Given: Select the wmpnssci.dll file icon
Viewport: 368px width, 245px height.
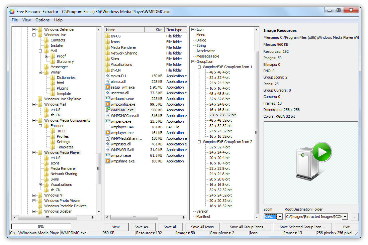Looking at the screenshot, I should click(108, 144).
